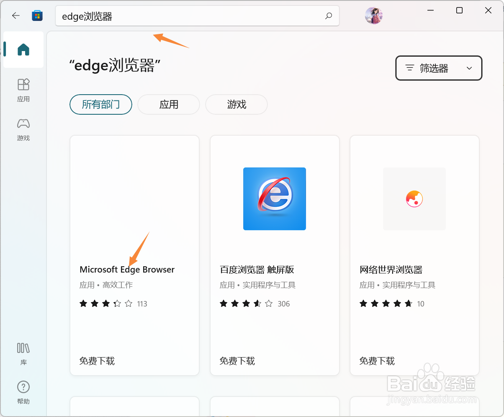
Task: Click the 306 rating stars of 百度浏览器
Action: 246,304
